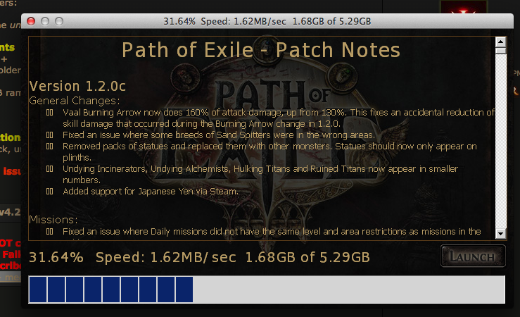Click the Daily missions fix note

272,232
